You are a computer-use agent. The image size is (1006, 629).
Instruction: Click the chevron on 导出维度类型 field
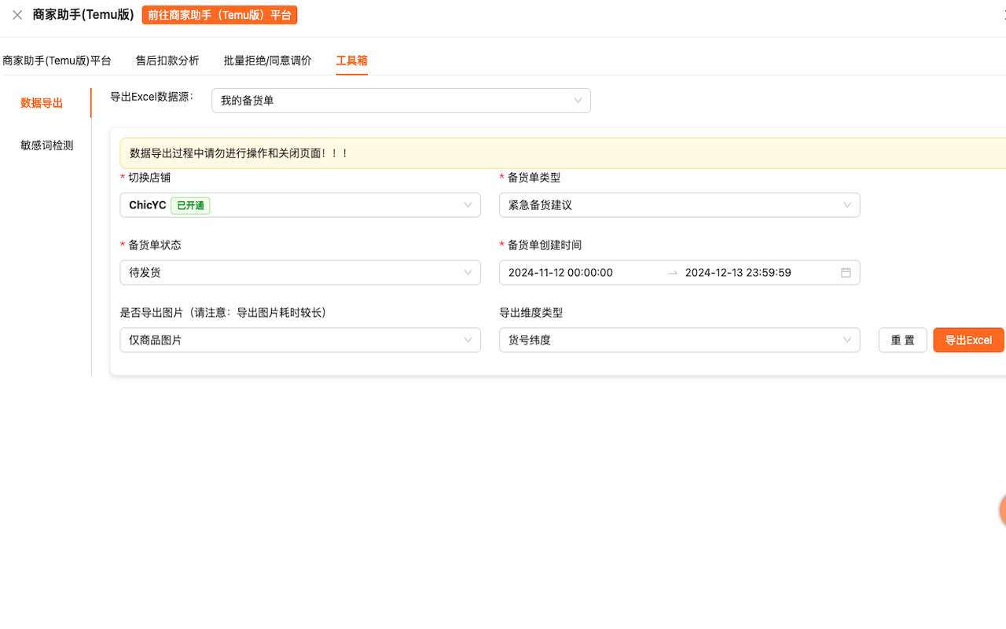coord(847,340)
